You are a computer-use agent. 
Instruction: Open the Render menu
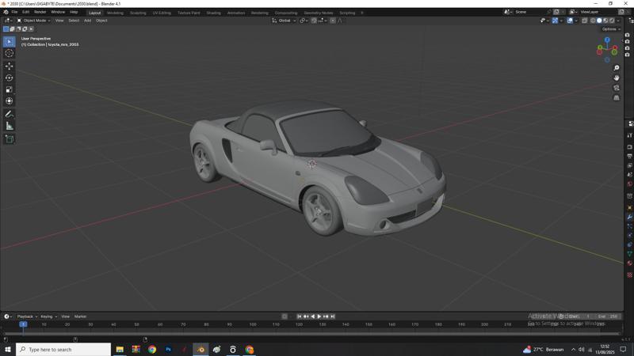pyautogui.click(x=40, y=13)
